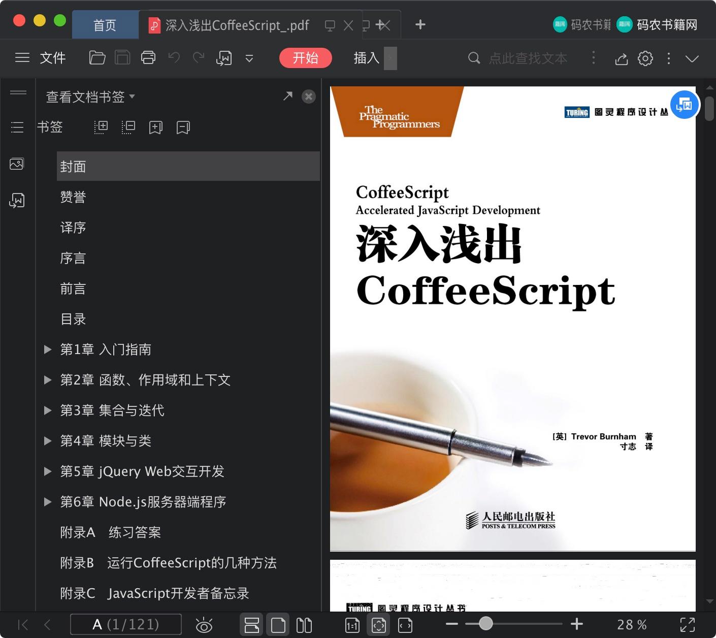The width and height of the screenshot is (716, 638).
Task: Open the settings gear icon
Action: (645, 58)
